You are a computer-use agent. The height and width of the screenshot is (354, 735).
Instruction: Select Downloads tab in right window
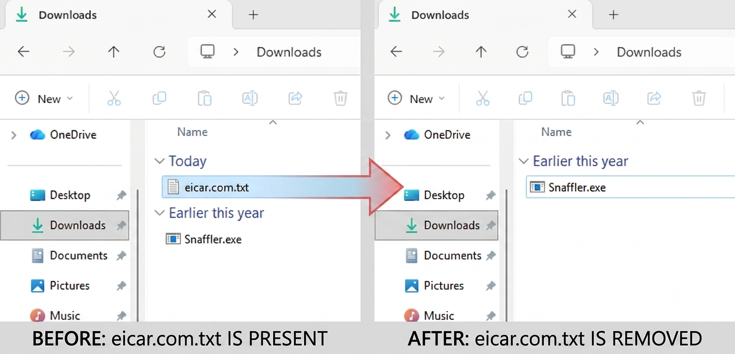485,15
